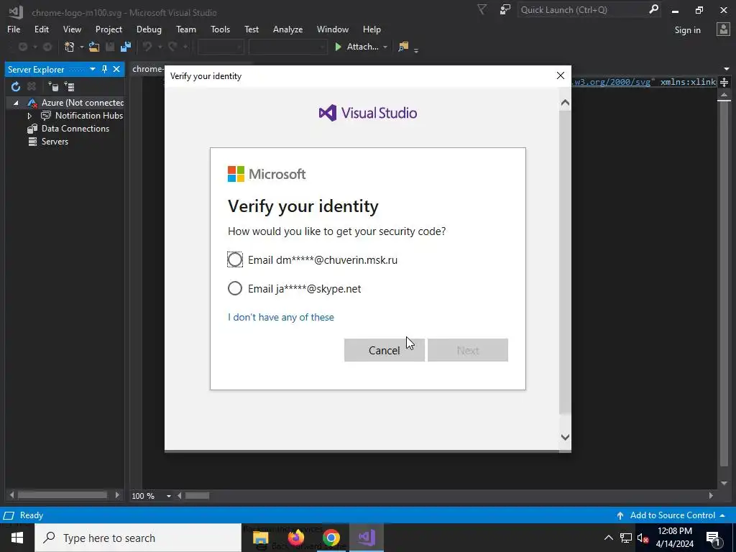736x552 pixels.
Task: Open the Windows notification center icon
Action: pos(714,538)
